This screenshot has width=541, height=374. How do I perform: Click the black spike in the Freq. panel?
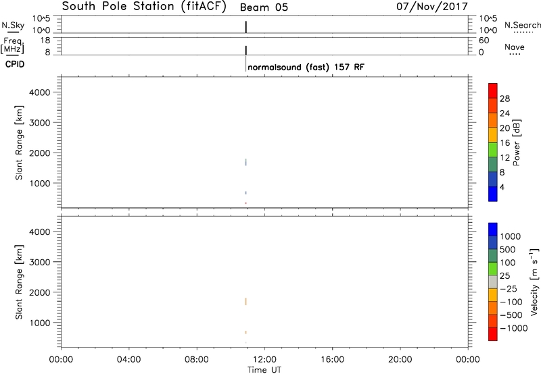pyautogui.click(x=246, y=50)
